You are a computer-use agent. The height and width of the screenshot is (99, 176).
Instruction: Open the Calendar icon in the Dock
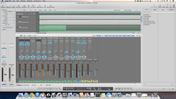pyautogui.click(x=87, y=95)
